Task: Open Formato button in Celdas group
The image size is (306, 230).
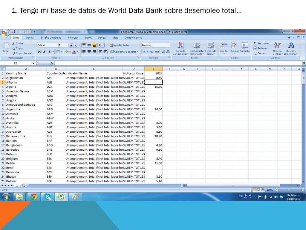Action: point(245,48)
